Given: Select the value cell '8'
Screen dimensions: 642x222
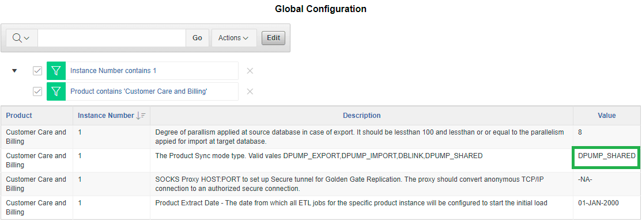Looking at the screenshot, I should click(x=606, y=137).
